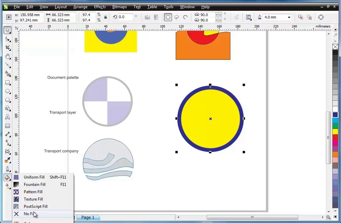Select the Crop tool
The height and width of the screenshot is (223, 341).
pyautogui.click(x=8, y=48)
